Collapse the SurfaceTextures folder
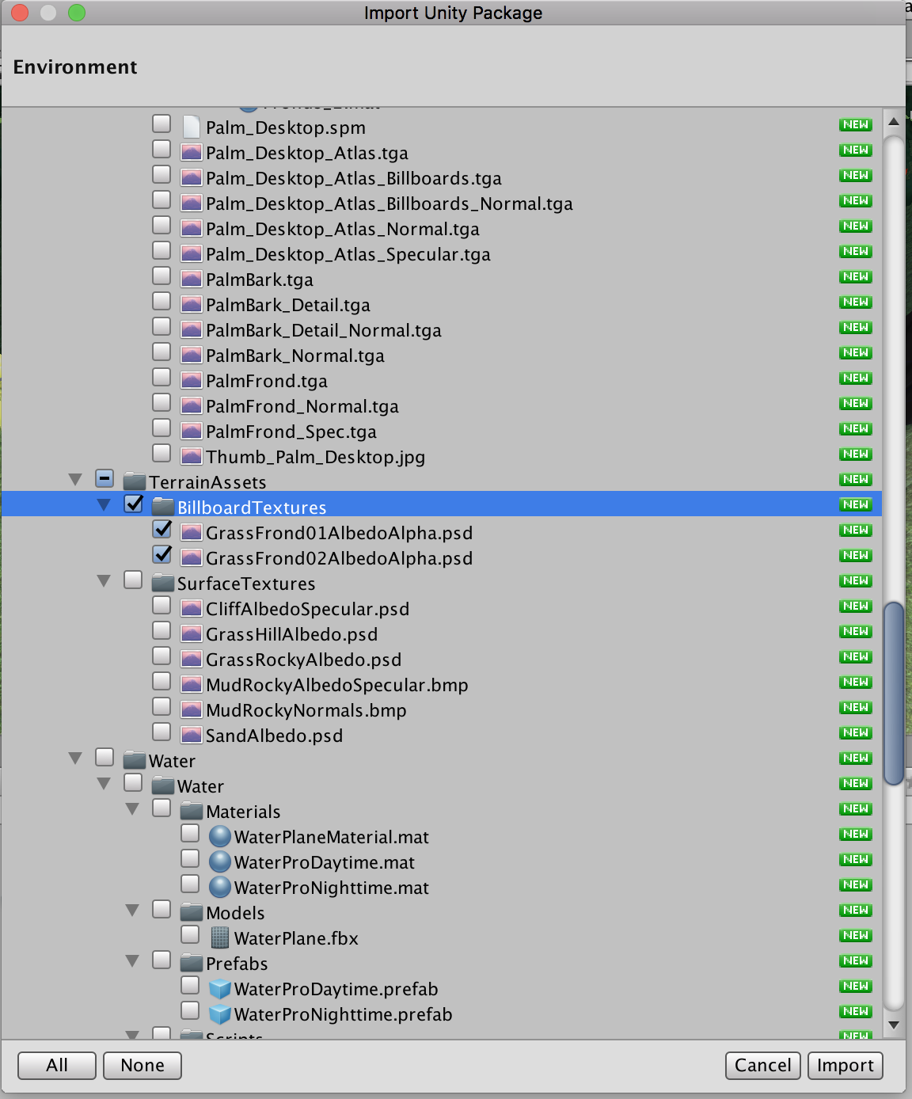Screen dimensions: 912x1099 tap(104, 580)
